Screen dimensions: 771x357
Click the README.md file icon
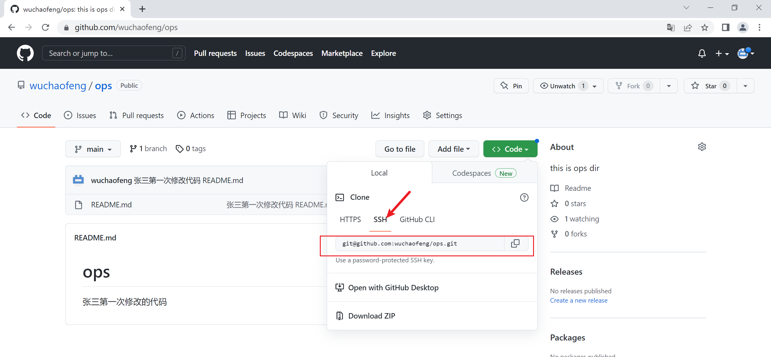coord(79,205)
